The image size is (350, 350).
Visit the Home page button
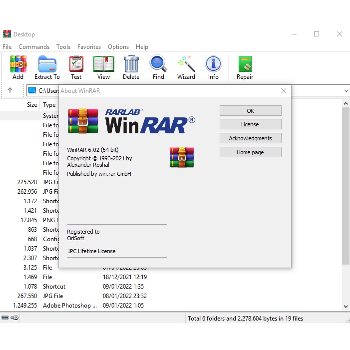(x=250, y=152)
